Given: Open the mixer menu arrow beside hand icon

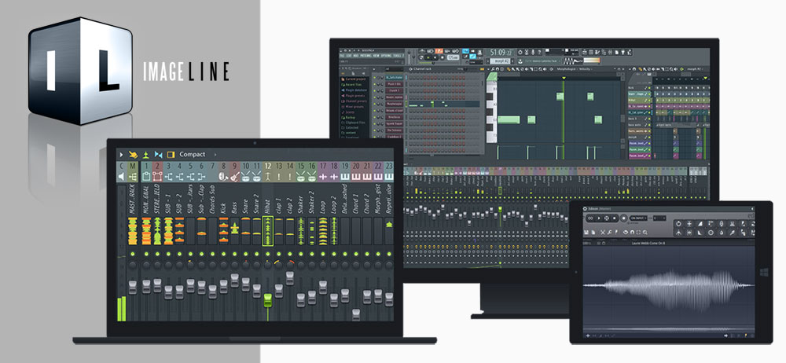Looking at the screenshot, I should pos(121,155).
